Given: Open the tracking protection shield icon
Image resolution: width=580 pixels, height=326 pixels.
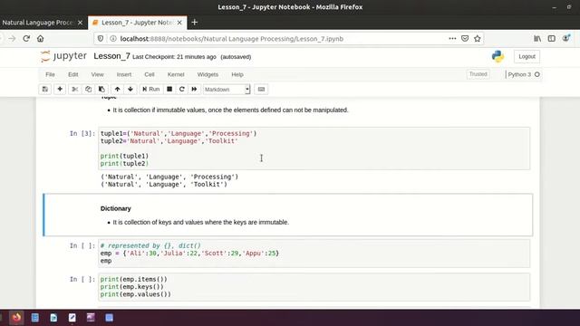Looking at the screenshot, I should coord(101,38).
